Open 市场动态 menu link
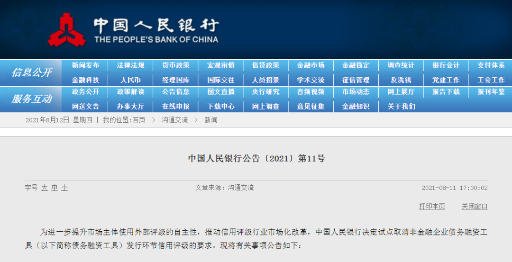The width and height of the screenshot is (512, 262). [x=356, y=92]
